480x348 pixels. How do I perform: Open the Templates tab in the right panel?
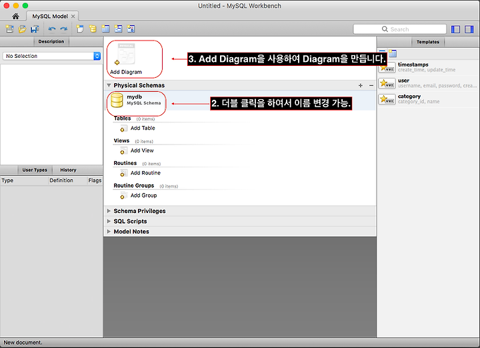[427, 42]
